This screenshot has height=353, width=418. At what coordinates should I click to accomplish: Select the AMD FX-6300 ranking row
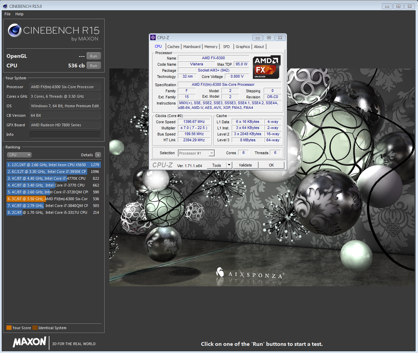point(54,199)
